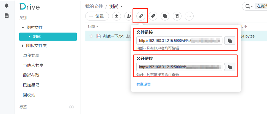Collapse the 我的文件 tree node
Screen dimensions: 267x114
pos(23,28)
